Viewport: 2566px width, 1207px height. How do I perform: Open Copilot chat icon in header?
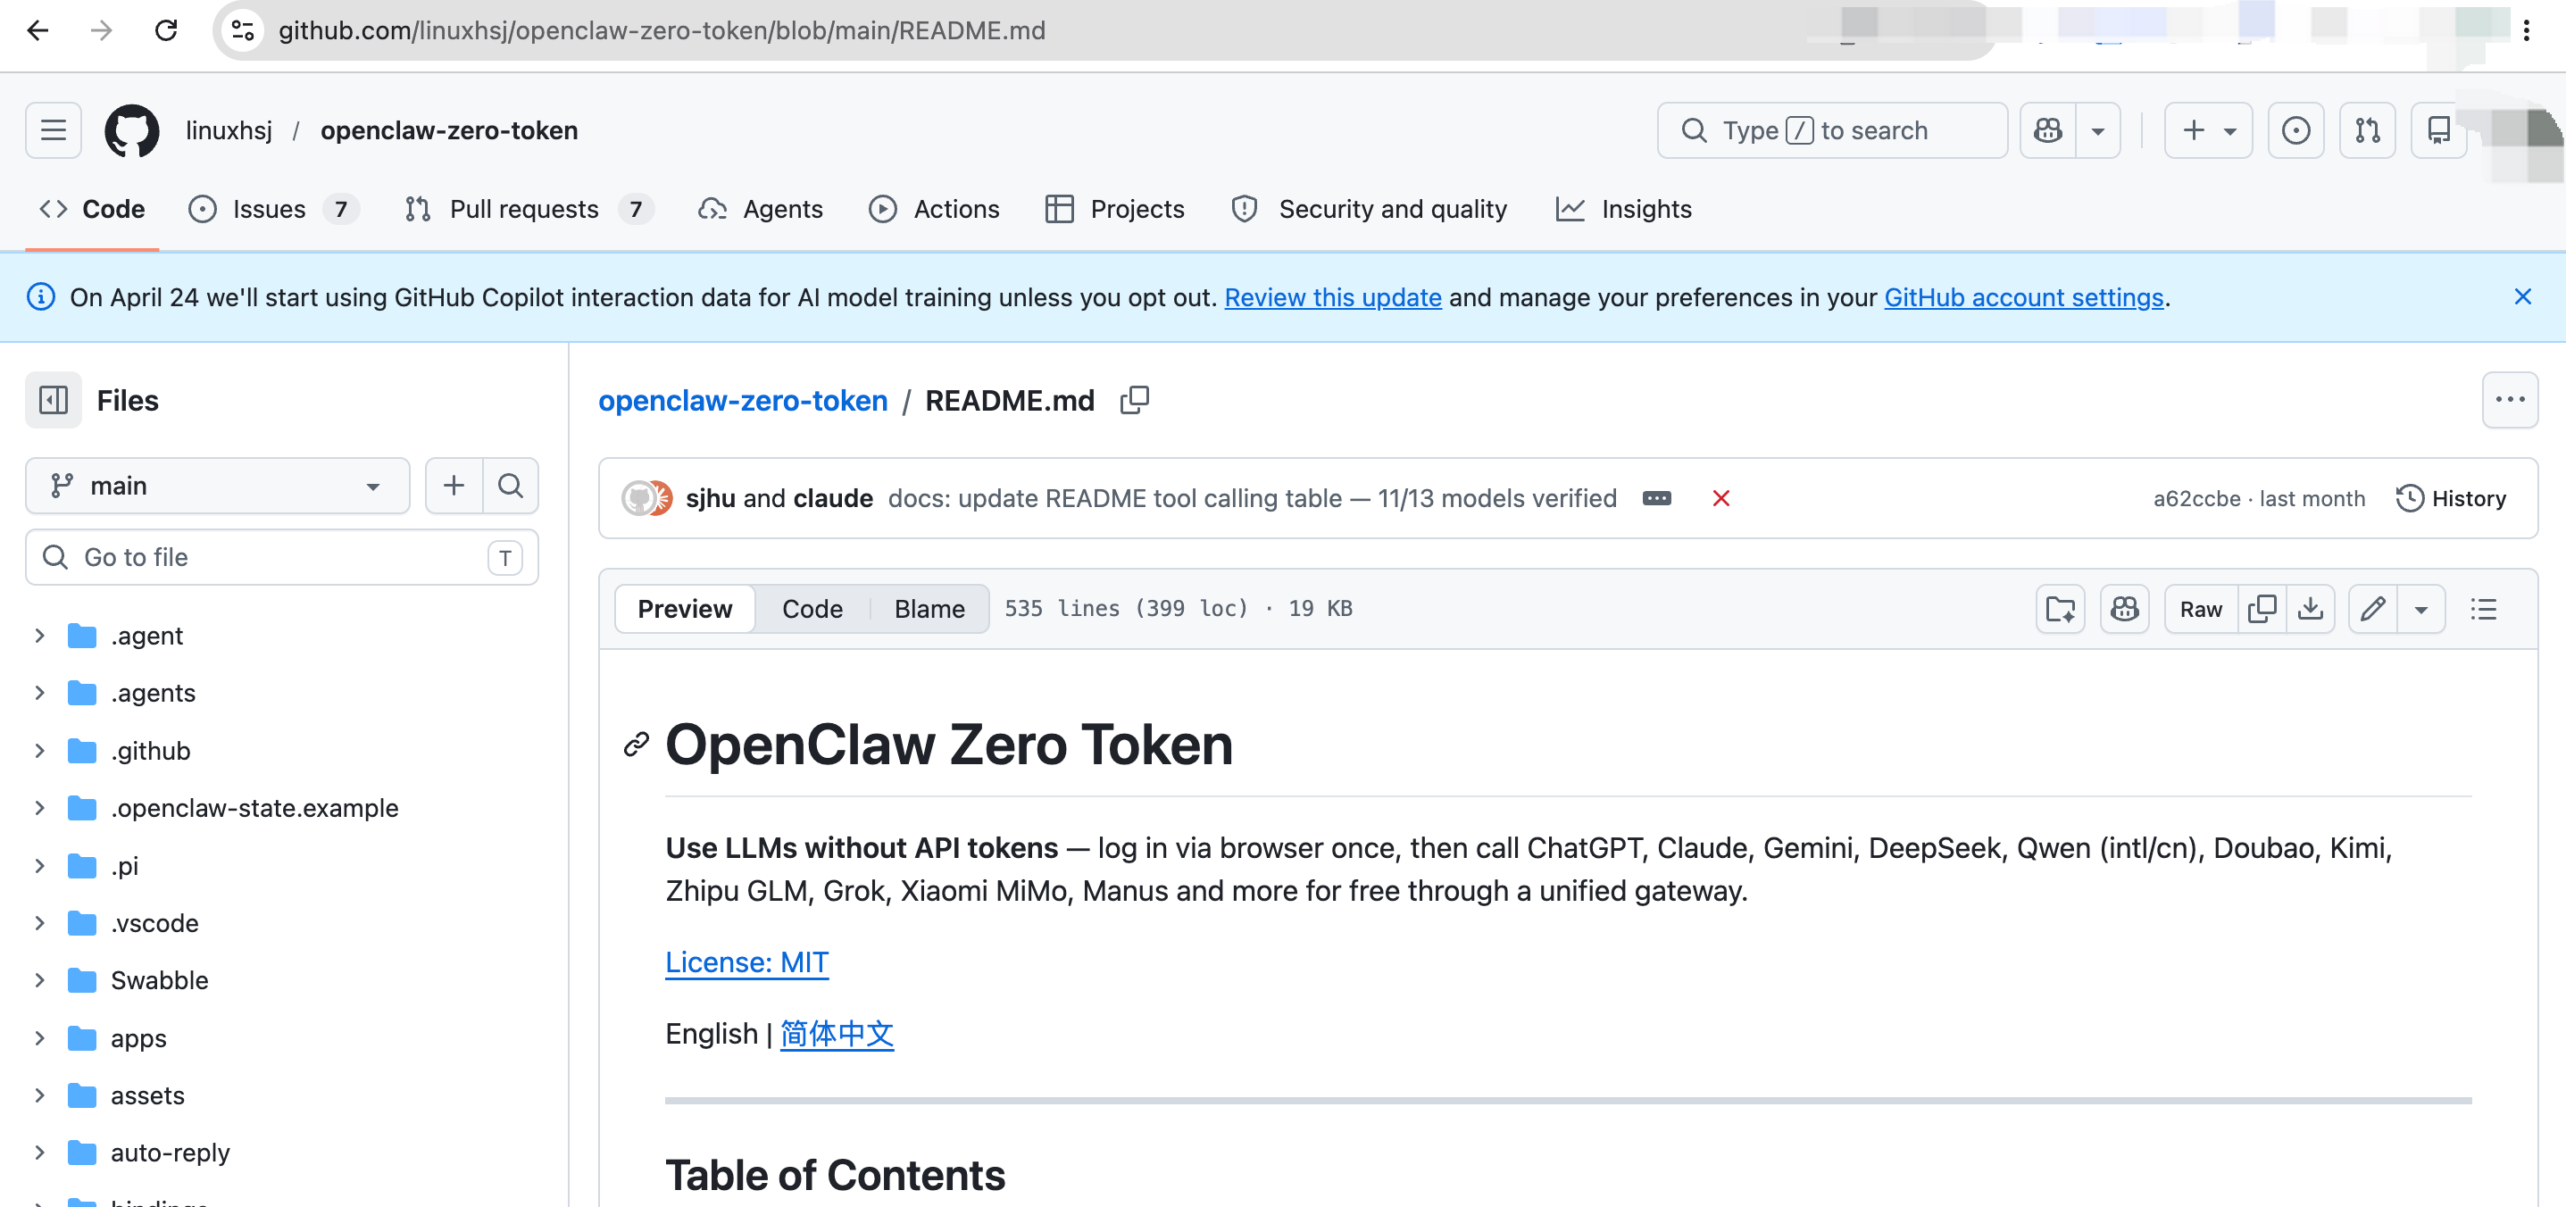tap(2047, 130)
